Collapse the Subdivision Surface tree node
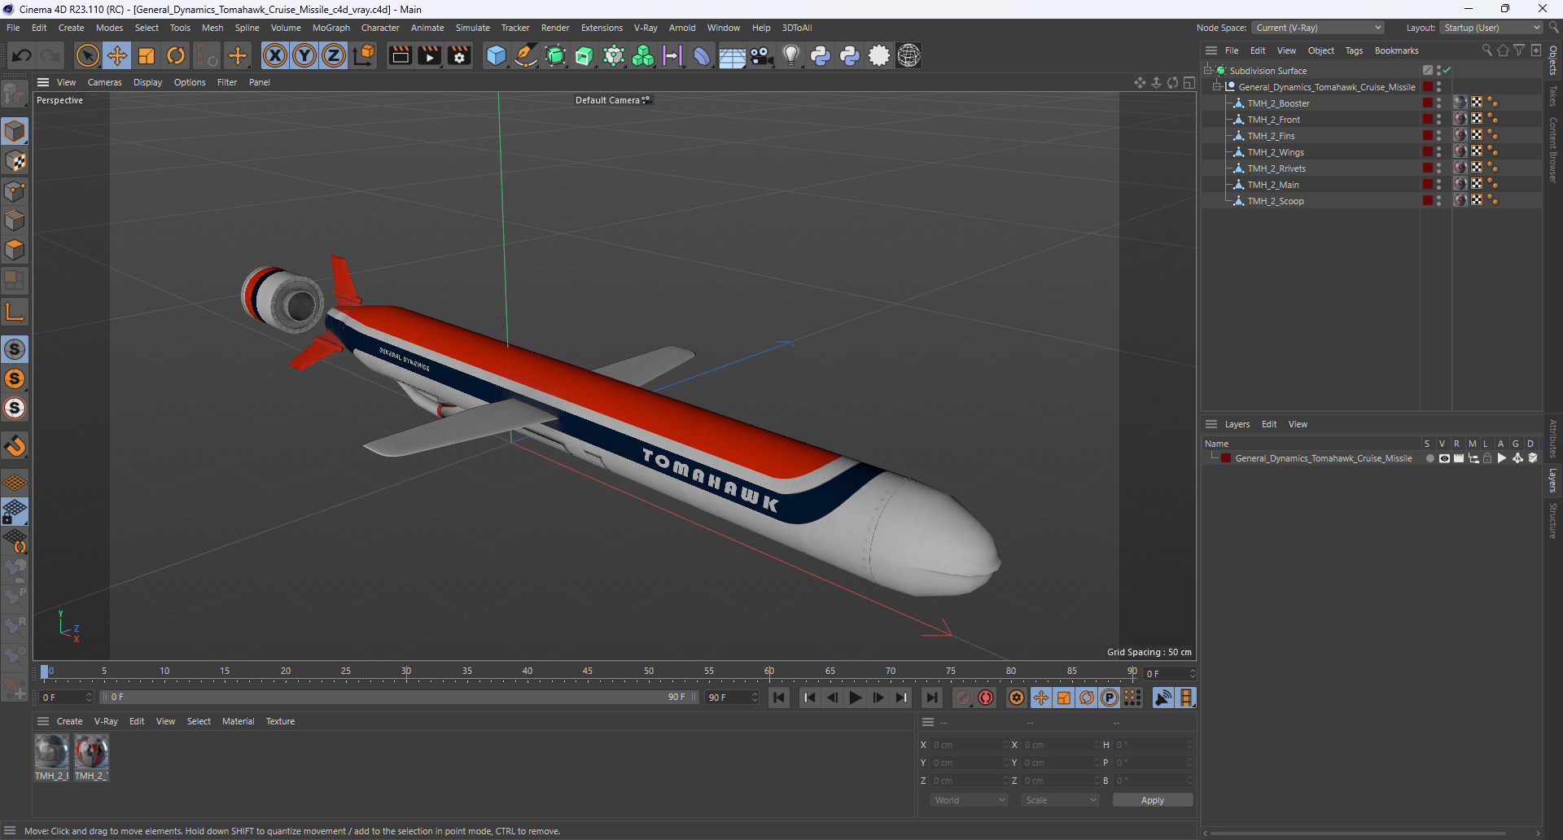 (1208, 71)
